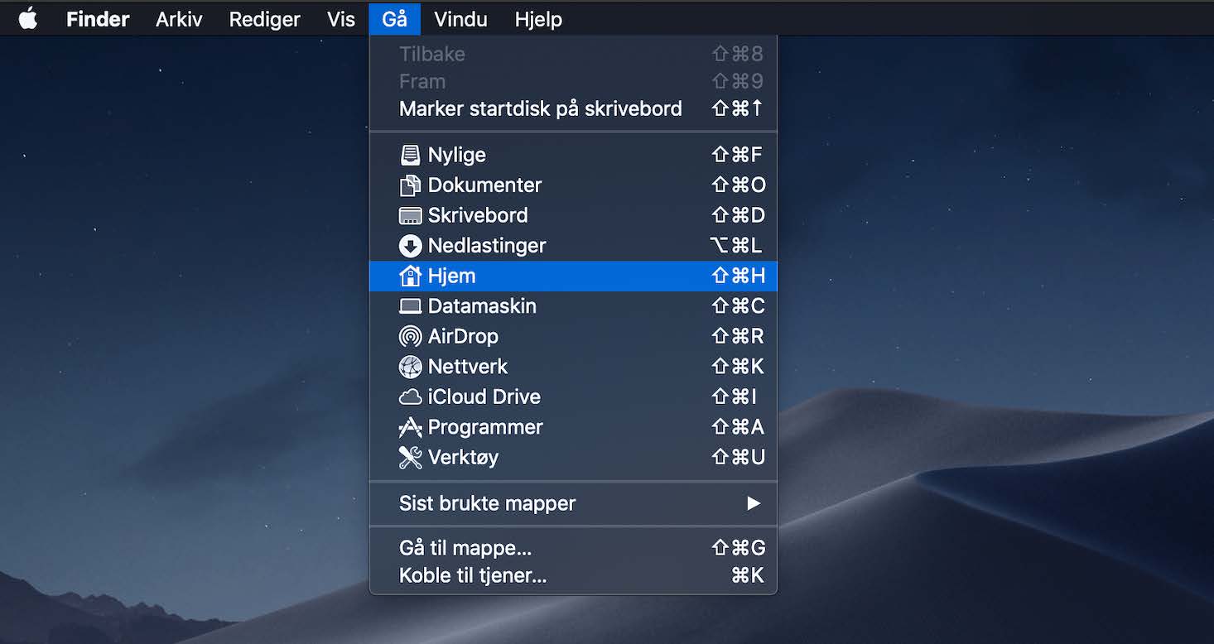Select the iCloud Drive menu entry text

click(484, 397)
